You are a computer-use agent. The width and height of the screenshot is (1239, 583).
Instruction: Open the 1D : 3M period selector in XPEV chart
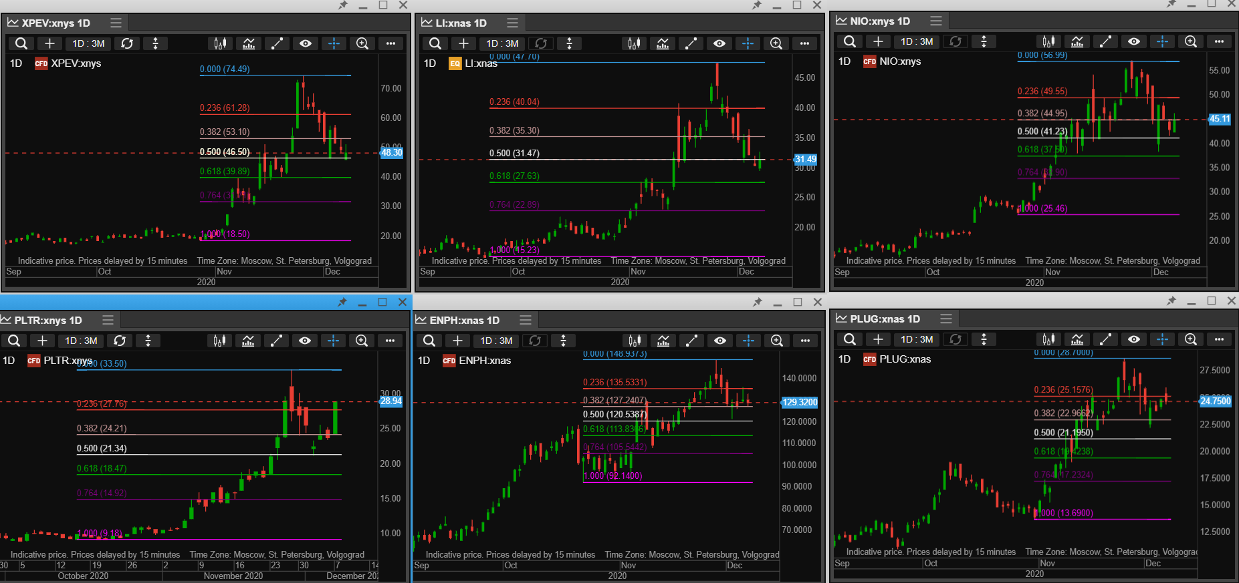pos(88,43)
